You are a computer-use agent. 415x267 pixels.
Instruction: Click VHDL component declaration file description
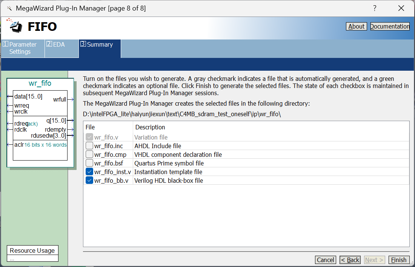click(178, 155)
